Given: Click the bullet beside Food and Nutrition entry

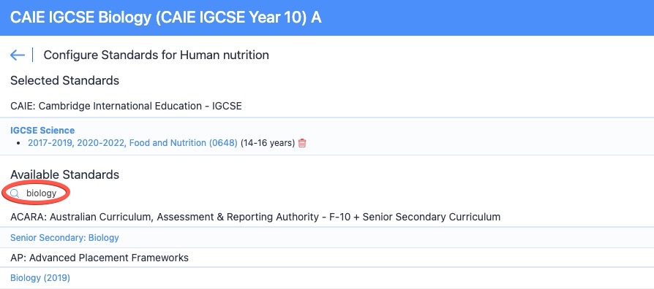Looking at the screenshot, I should [18, 144].
